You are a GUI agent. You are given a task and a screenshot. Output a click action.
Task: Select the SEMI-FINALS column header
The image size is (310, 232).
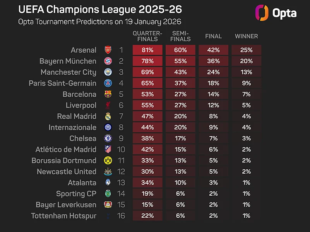coord(180,36)
